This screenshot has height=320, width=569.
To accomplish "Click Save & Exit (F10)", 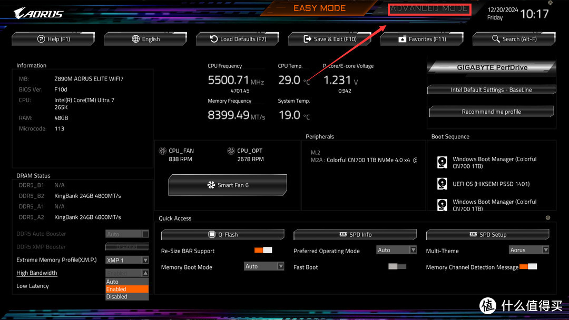I will click(x=330, y=39).
